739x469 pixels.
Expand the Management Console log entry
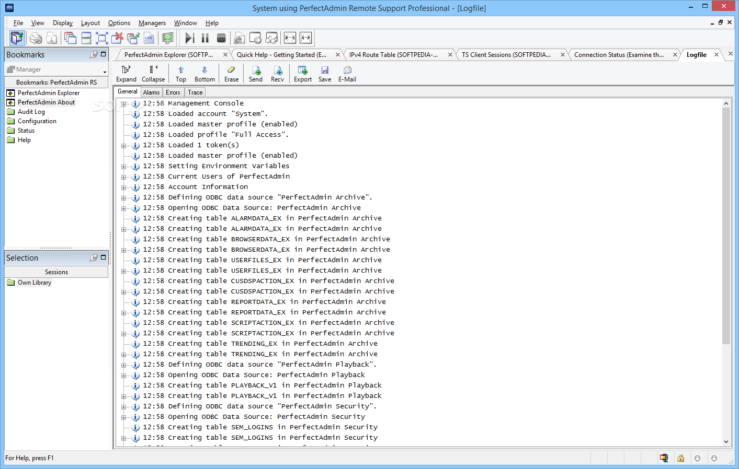click(124, 104)
